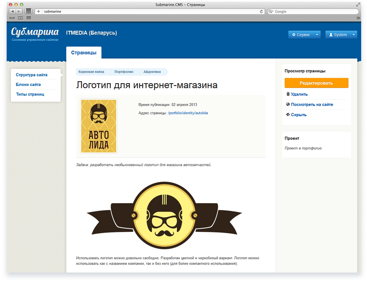
Task: Click the Проект в портфолио text
Action: coord(303,148)
